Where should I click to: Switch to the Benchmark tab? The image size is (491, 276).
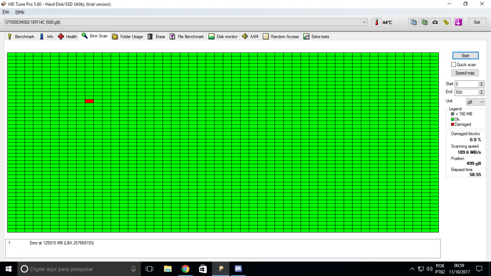tap(21, 37)
